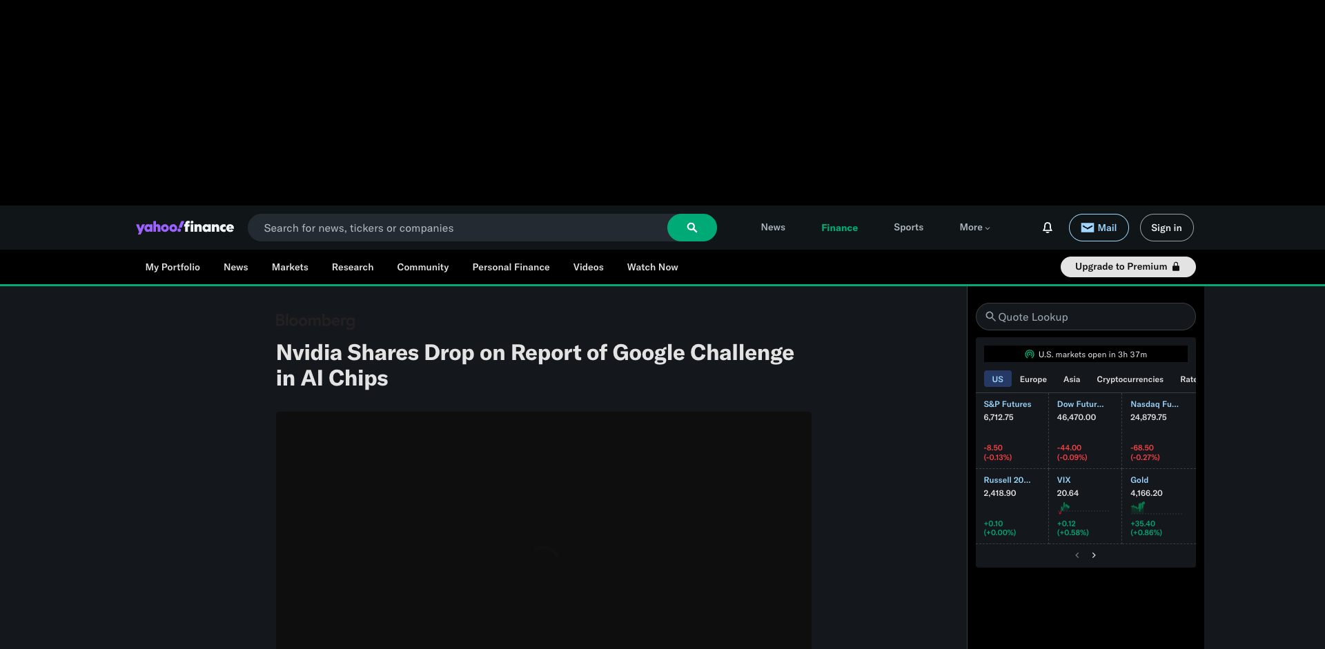Click inside the Quote Lookup input field
The width and height of the screenshot is (1325, 649).
coord(1083,317)
